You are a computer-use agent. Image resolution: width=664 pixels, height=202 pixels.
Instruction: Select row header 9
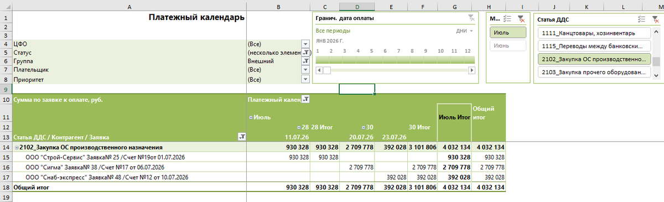click(x=6, y=89)
